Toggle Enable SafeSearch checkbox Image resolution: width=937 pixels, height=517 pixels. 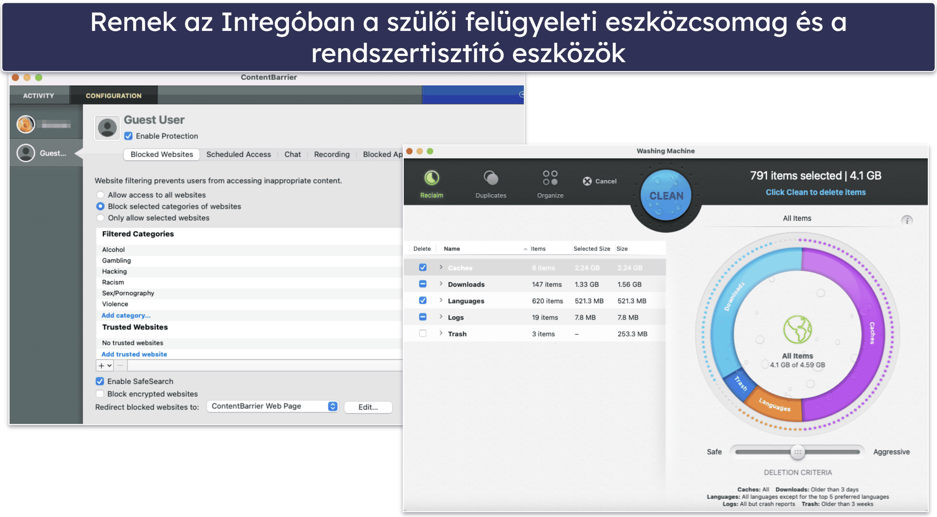[100, 381]
